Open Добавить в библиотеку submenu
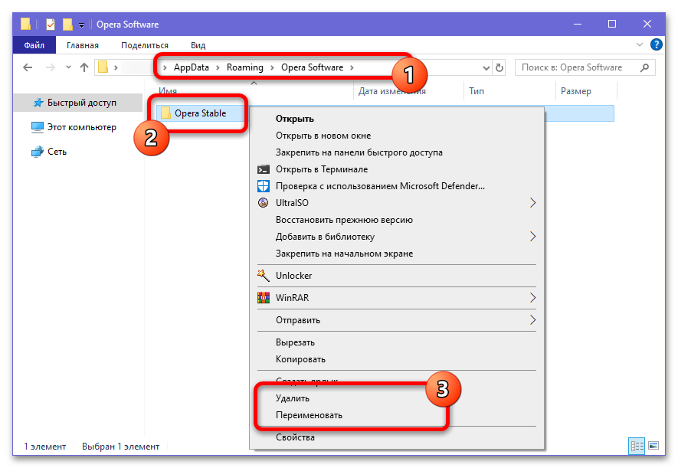 (x=397, y=237)
